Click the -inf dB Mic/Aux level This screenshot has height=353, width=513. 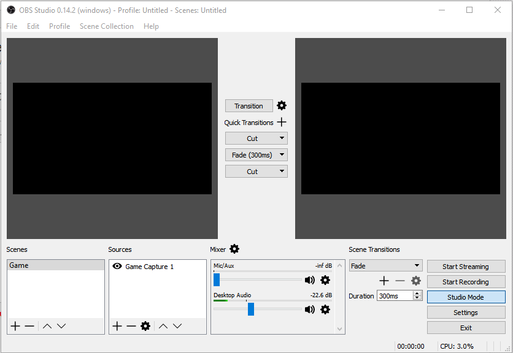tap(323, 266)
